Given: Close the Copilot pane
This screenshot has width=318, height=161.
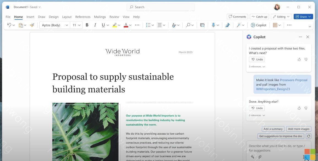Looking at the screenshot, I should [308, 37].
